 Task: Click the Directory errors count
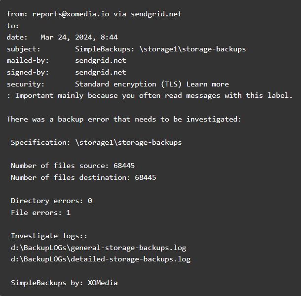point(90,201)
